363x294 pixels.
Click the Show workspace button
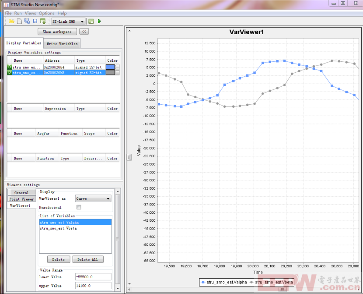click(57, 32)
